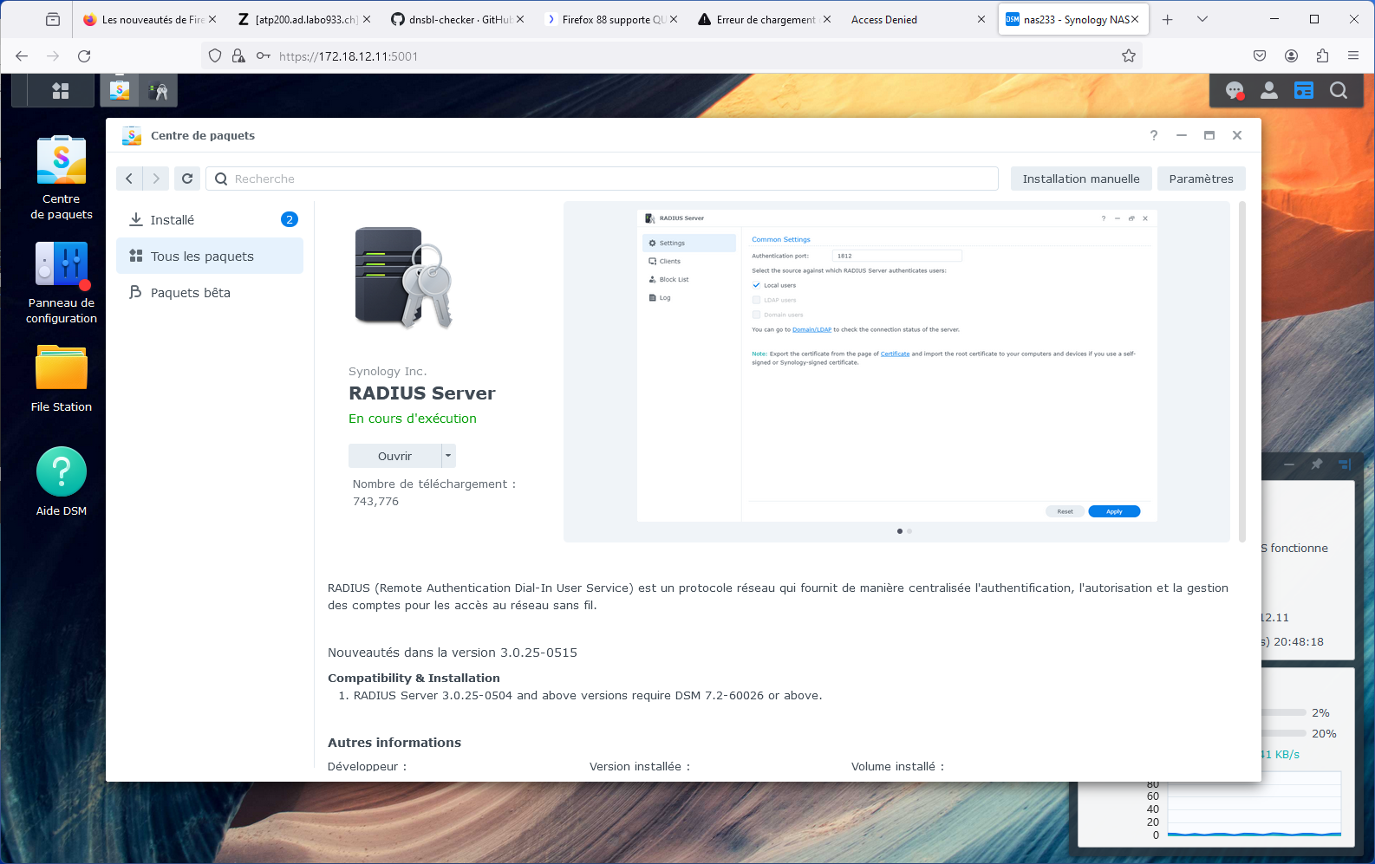Click the site security shield icon
Screen dimensions: 1375x864
click(215, 56)
